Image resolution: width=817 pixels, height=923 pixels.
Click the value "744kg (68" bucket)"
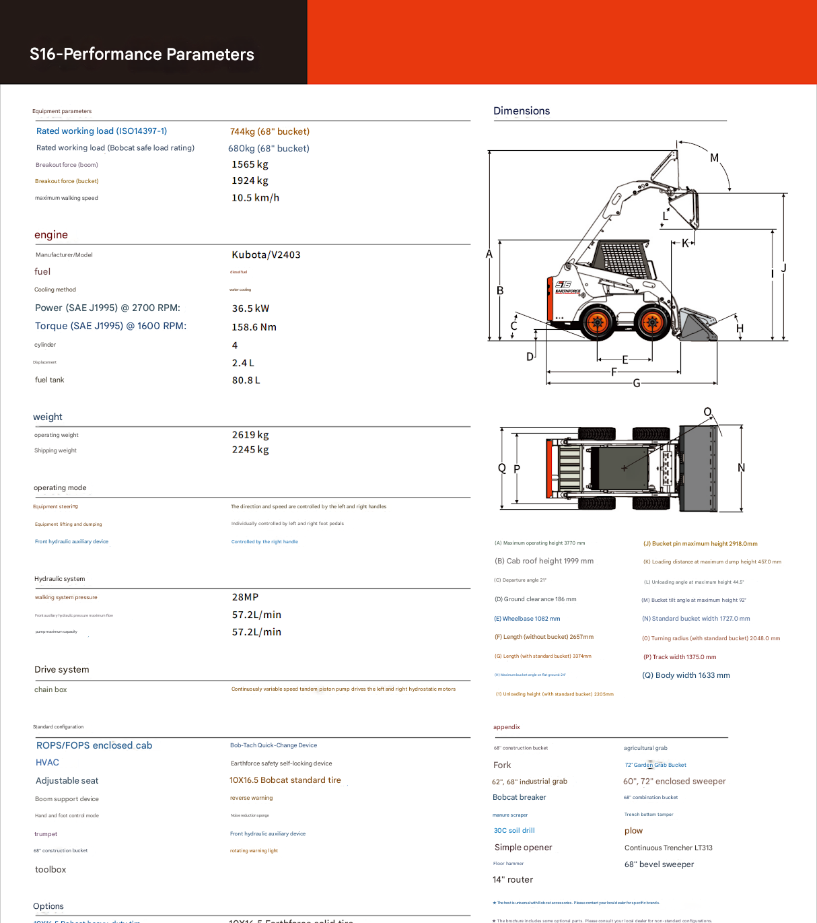point(270,131)
